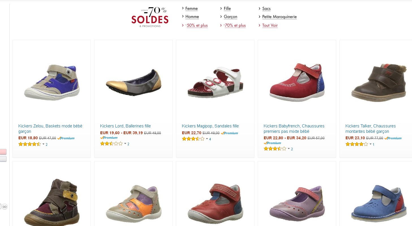Image resolution: width=412 pixels, height=226 pixels.
Task: Select the Petite Maroquinerie category
Action: pyautogui.click(x=279, y=17)
